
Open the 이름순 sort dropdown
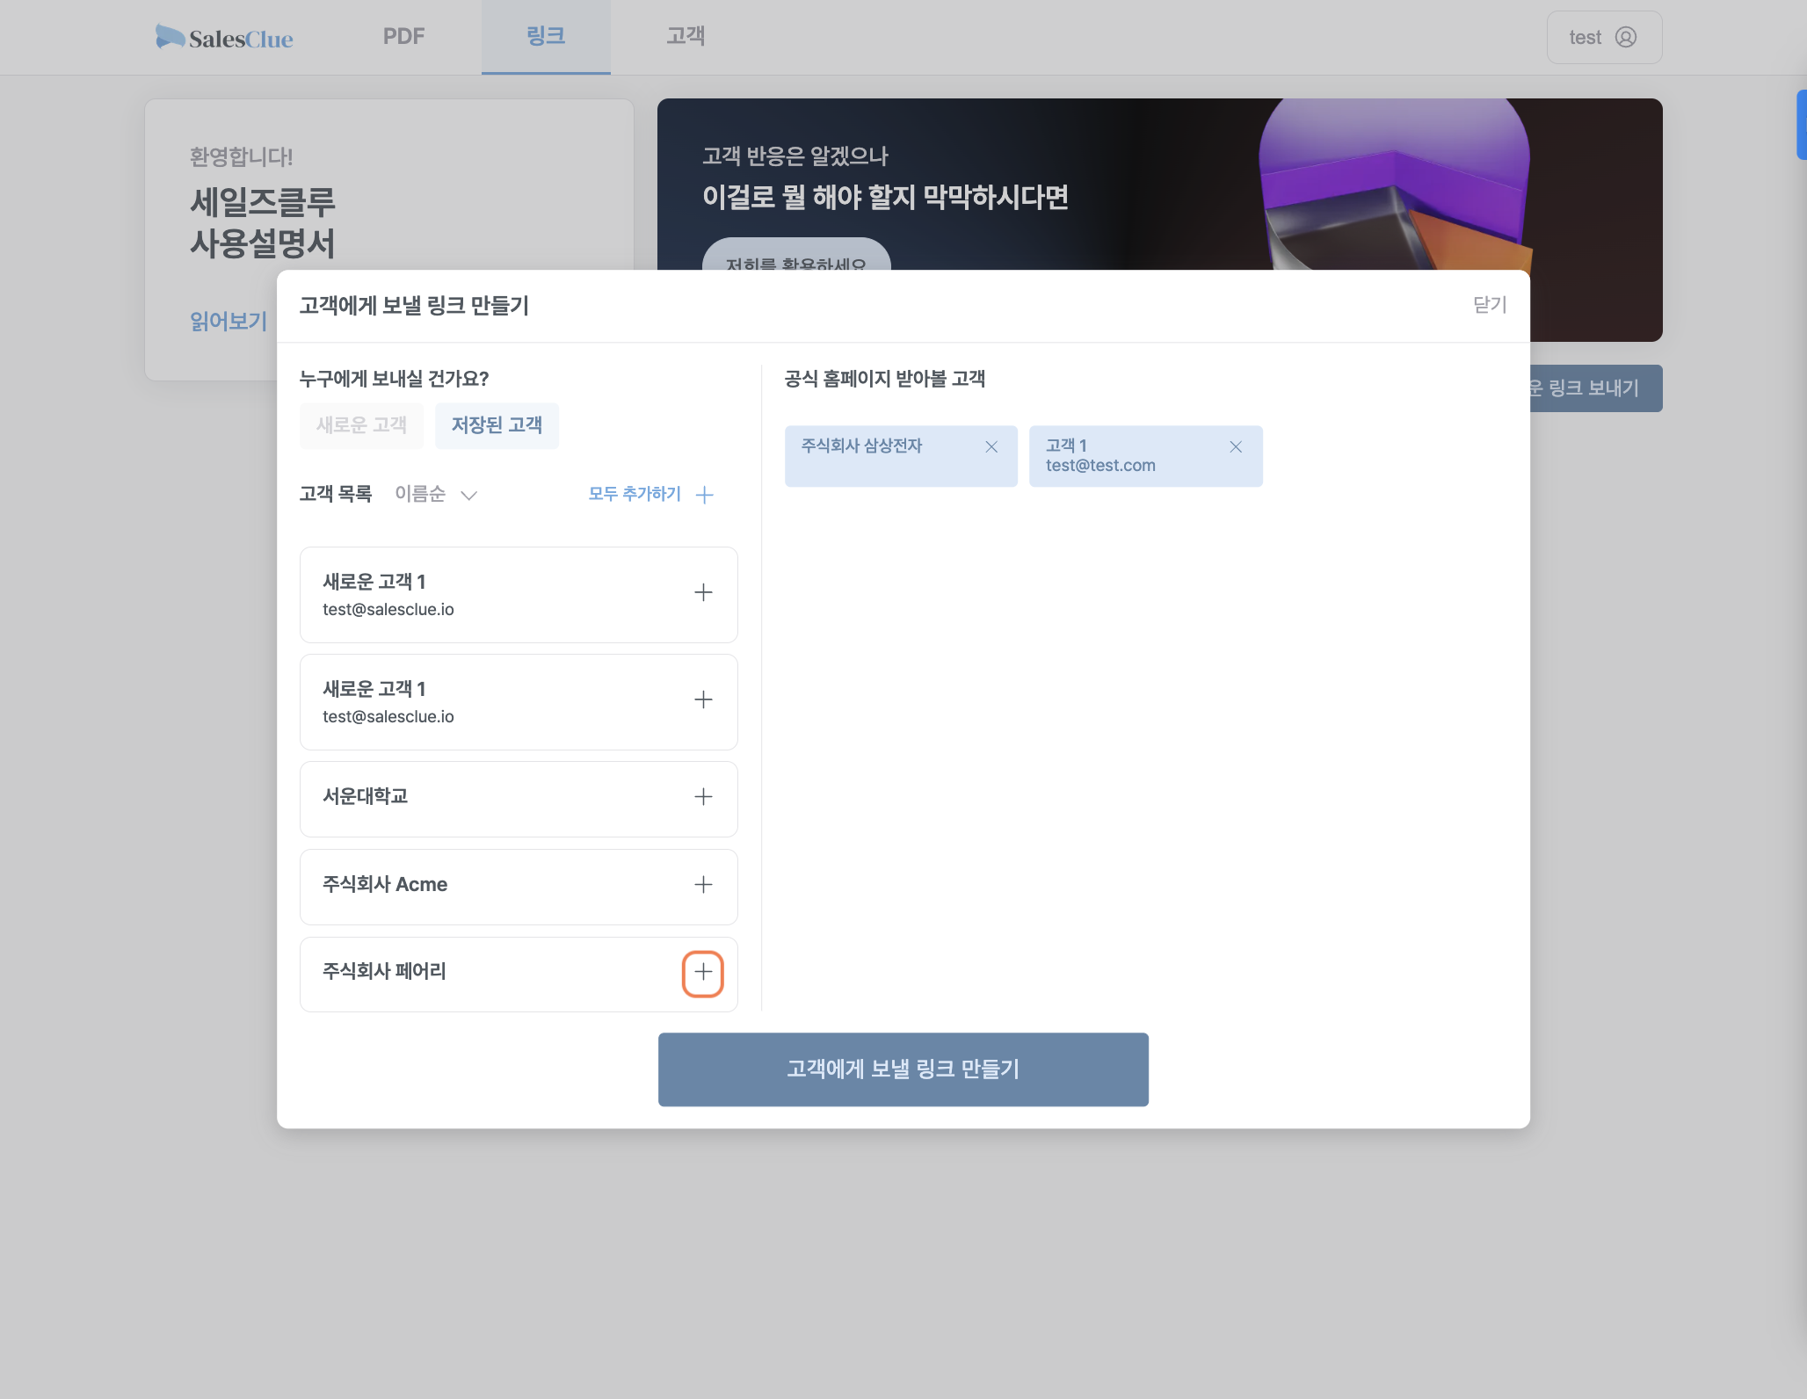click(x=436, y=494)
